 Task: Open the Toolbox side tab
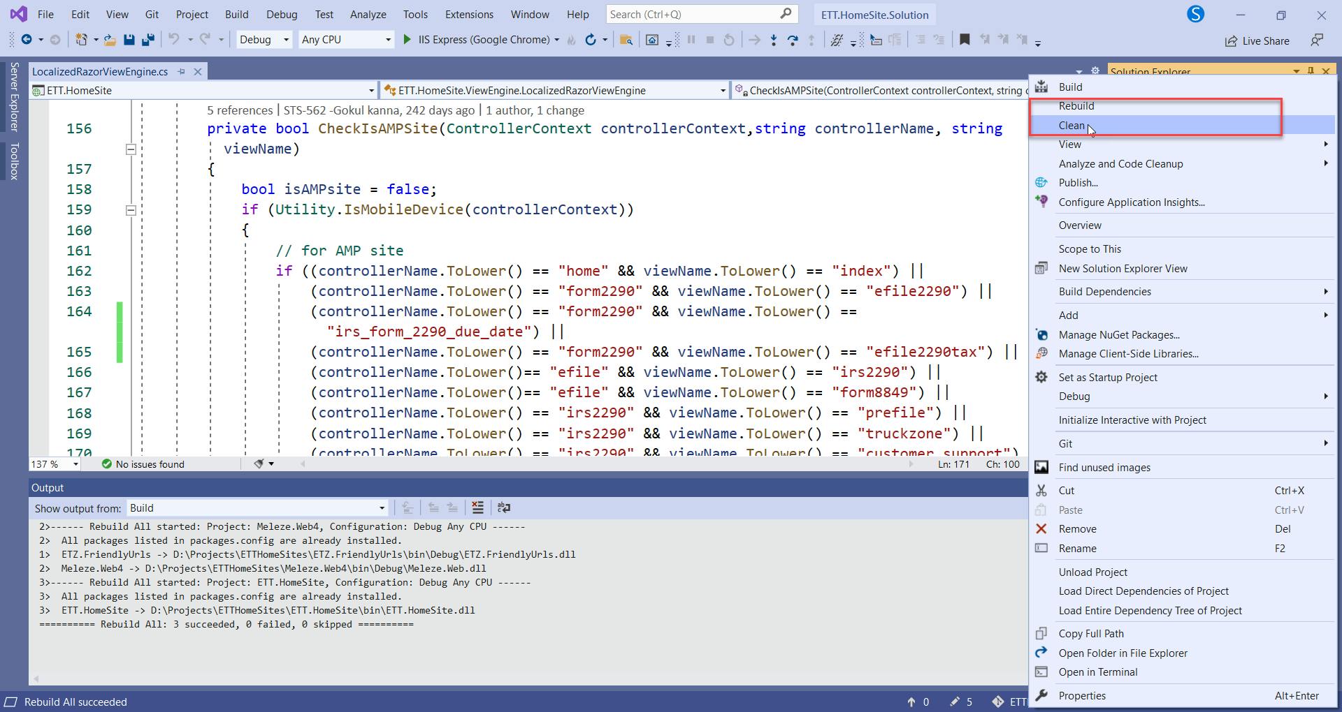coord(14,161)
